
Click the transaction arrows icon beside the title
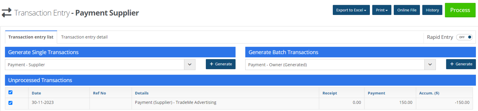(x=7, y=13)
